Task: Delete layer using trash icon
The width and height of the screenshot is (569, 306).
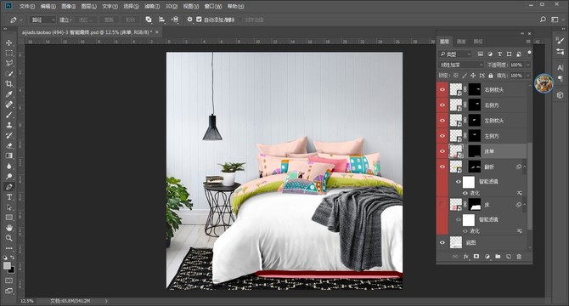Action: [519, 256]
